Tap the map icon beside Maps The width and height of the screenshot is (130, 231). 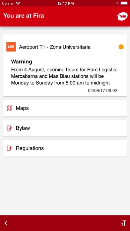(9, 108)
